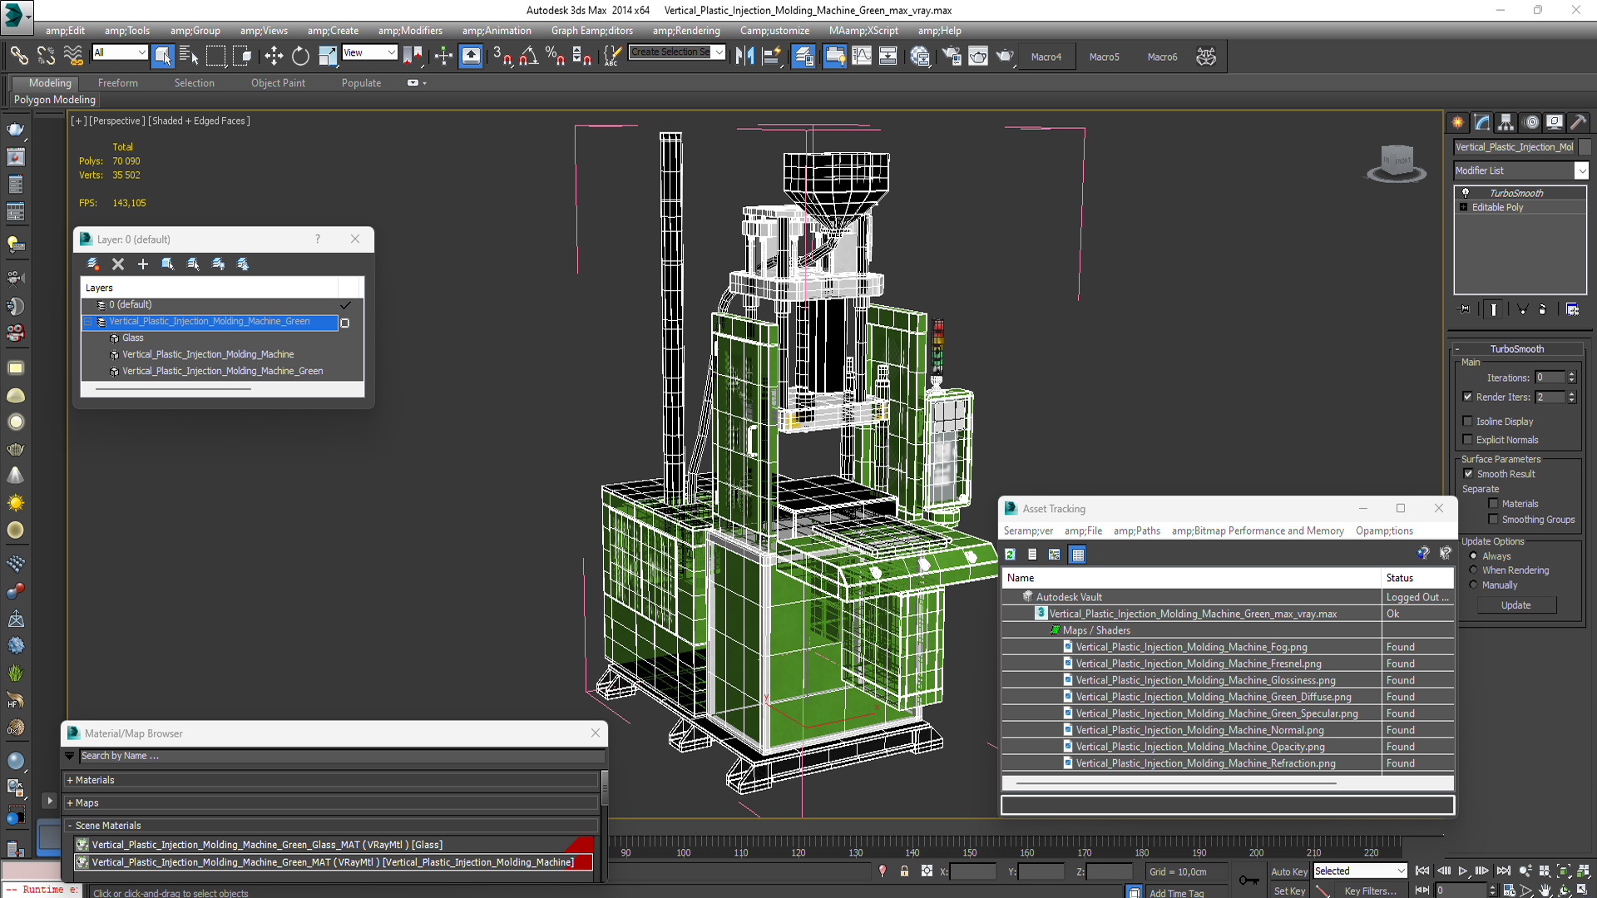Open the Hierarchy command panel tab

pos(1506,122)
